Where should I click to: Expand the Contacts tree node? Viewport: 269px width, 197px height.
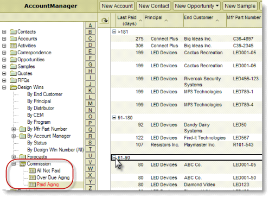click(4, 32)
